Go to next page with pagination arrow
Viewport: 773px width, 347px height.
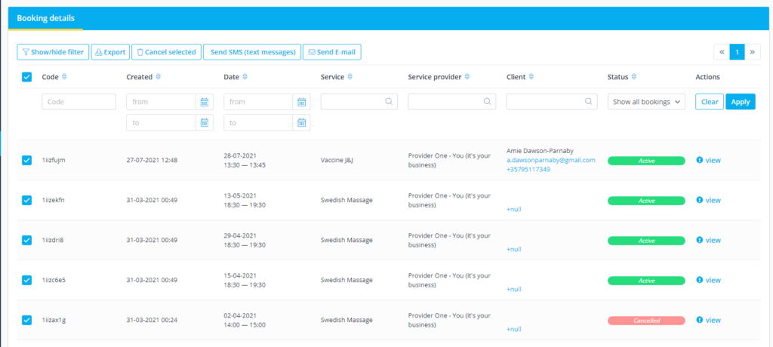753,52
